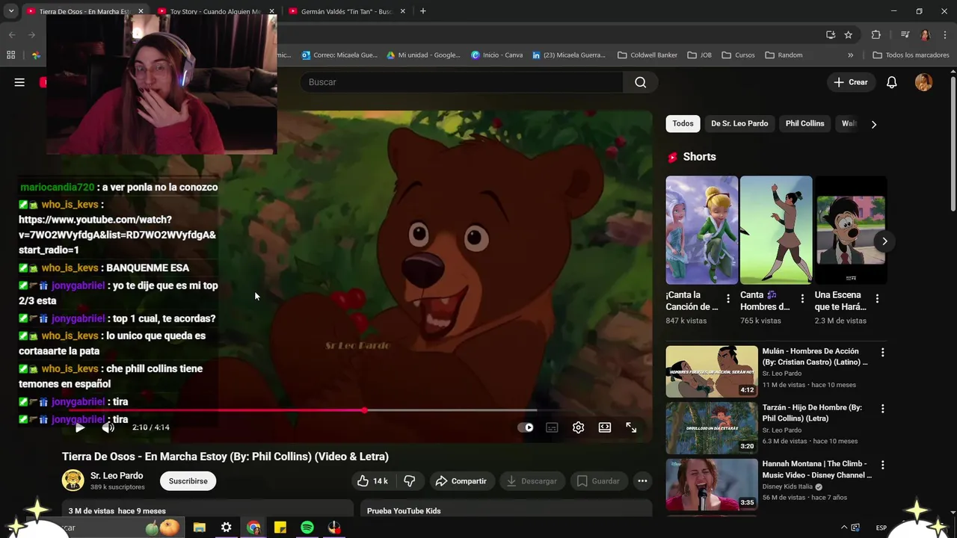Image resolution: width=957 pixels, height=538 pixels.
Task: Click the search magnifier button
Action: click(640, 82)
